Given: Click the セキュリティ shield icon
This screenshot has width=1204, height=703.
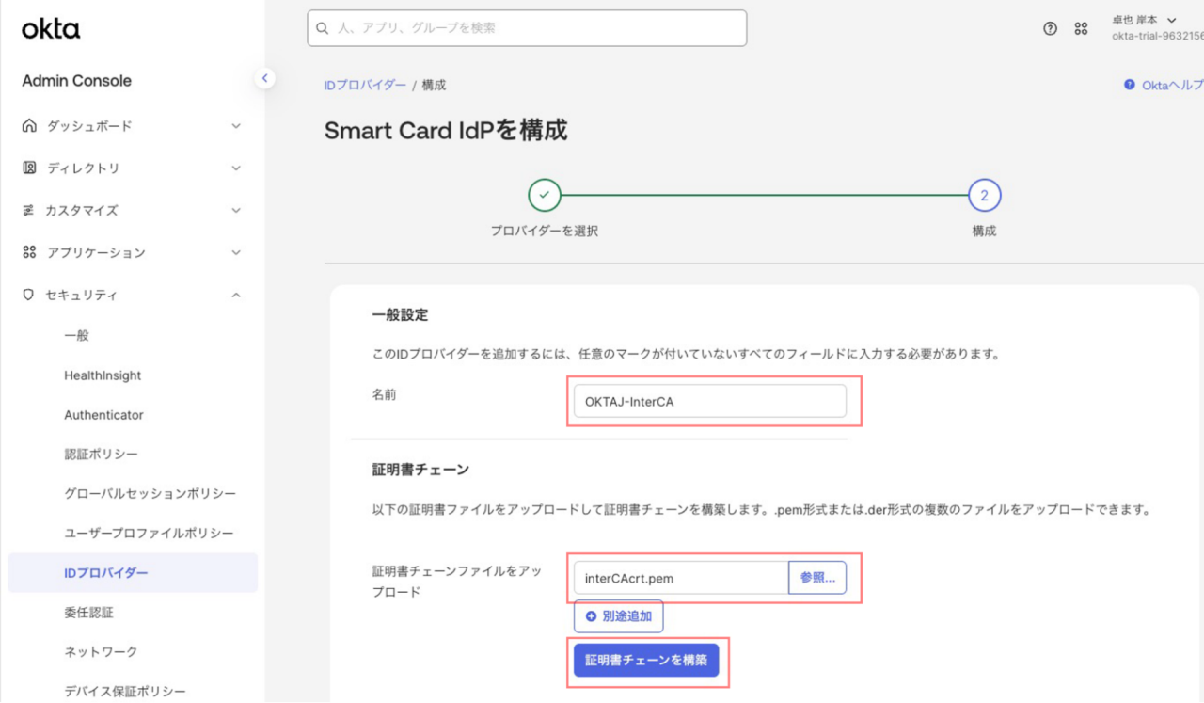Looking at the screenshot, I should [29, 296].
